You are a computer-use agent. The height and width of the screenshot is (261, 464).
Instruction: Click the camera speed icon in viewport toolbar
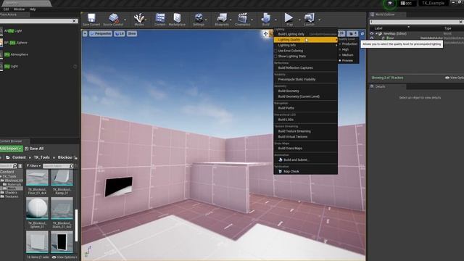[352, 34]
